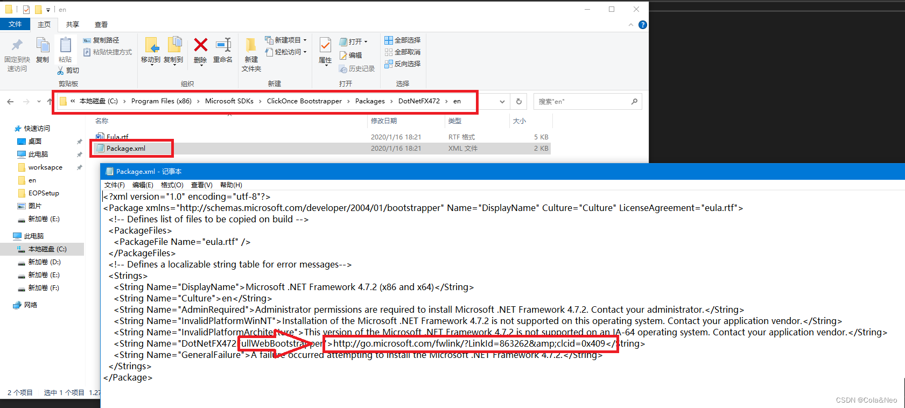Select Quick access (快速访问) in sidebar
The width and height of the screenshot is (905, 408).
pos(37,129)
